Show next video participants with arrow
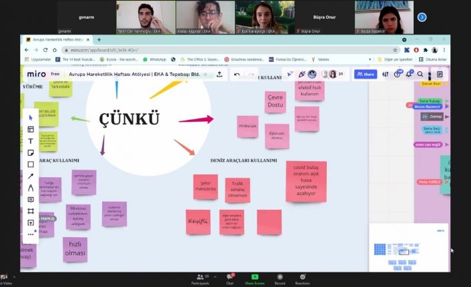This screenshot has height=287, width=471. [421, 17]
